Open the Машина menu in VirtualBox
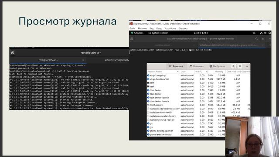 [143, 28]
